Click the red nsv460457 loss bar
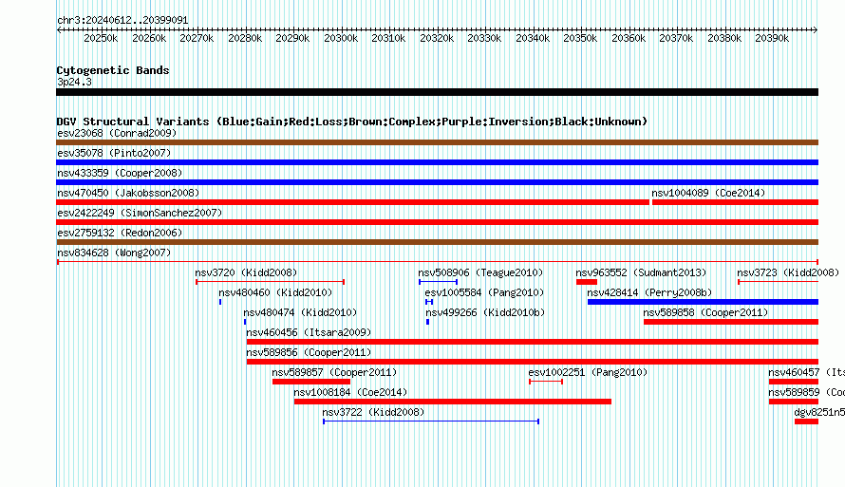This screenshot has height=487, width=845. click(794, 382)
